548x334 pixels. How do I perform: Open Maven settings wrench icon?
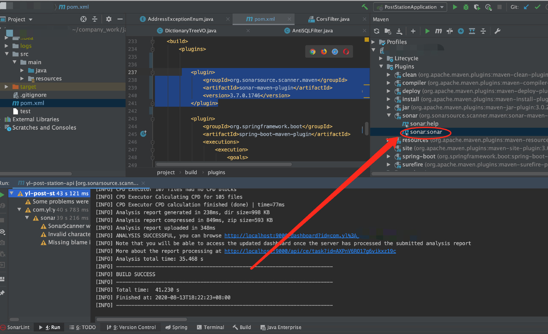[497, 31]
